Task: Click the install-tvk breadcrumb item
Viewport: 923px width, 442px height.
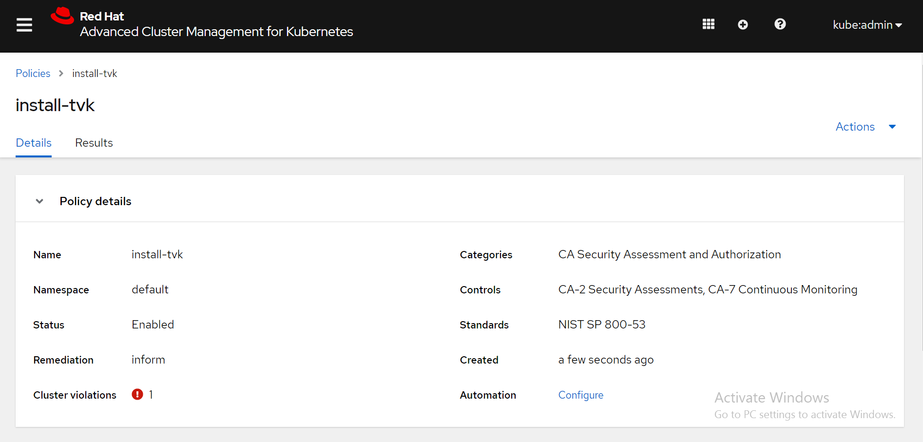Action: (x=95, y=74)
